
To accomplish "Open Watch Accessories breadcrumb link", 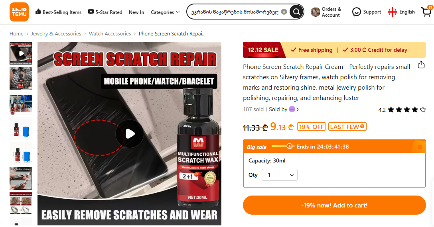I will (x=110, y=34).
